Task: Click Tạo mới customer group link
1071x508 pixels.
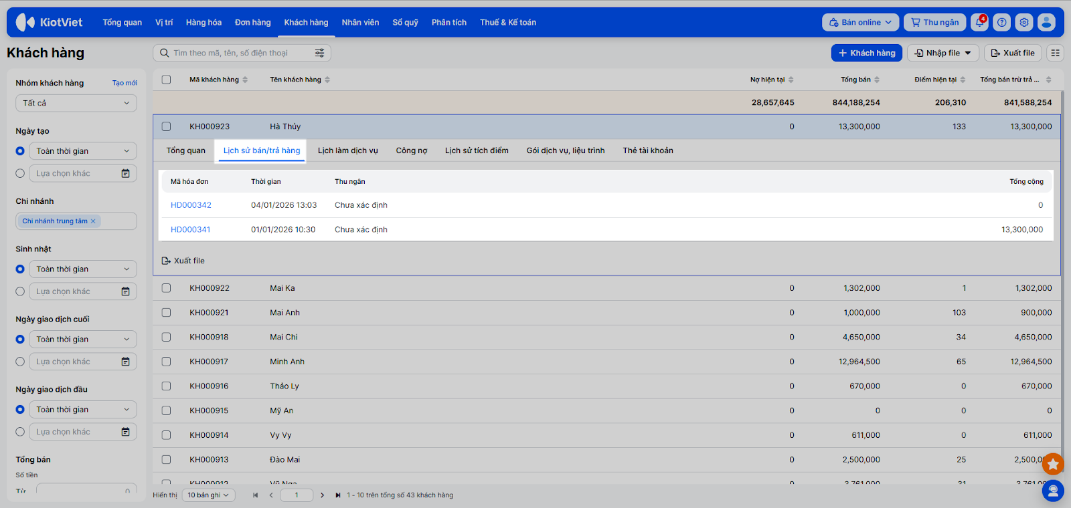Action: tap(125, 83)
